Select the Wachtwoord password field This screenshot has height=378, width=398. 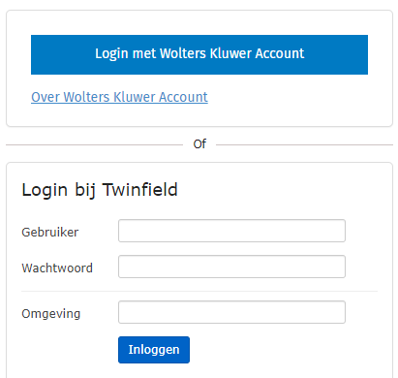tap(231, 267)
